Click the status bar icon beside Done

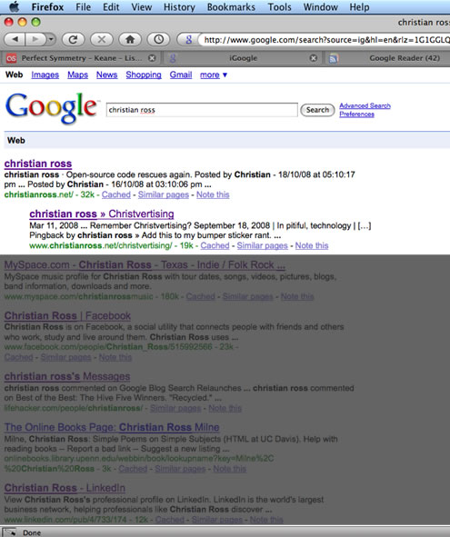(x=9, y=532)
